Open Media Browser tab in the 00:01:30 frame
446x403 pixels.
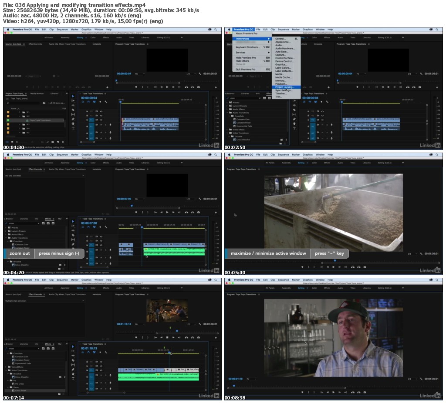[x=37, y=93]
